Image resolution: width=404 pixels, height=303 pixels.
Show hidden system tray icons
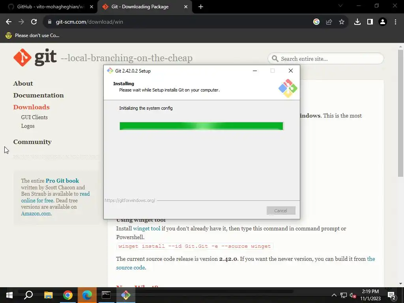334,295
